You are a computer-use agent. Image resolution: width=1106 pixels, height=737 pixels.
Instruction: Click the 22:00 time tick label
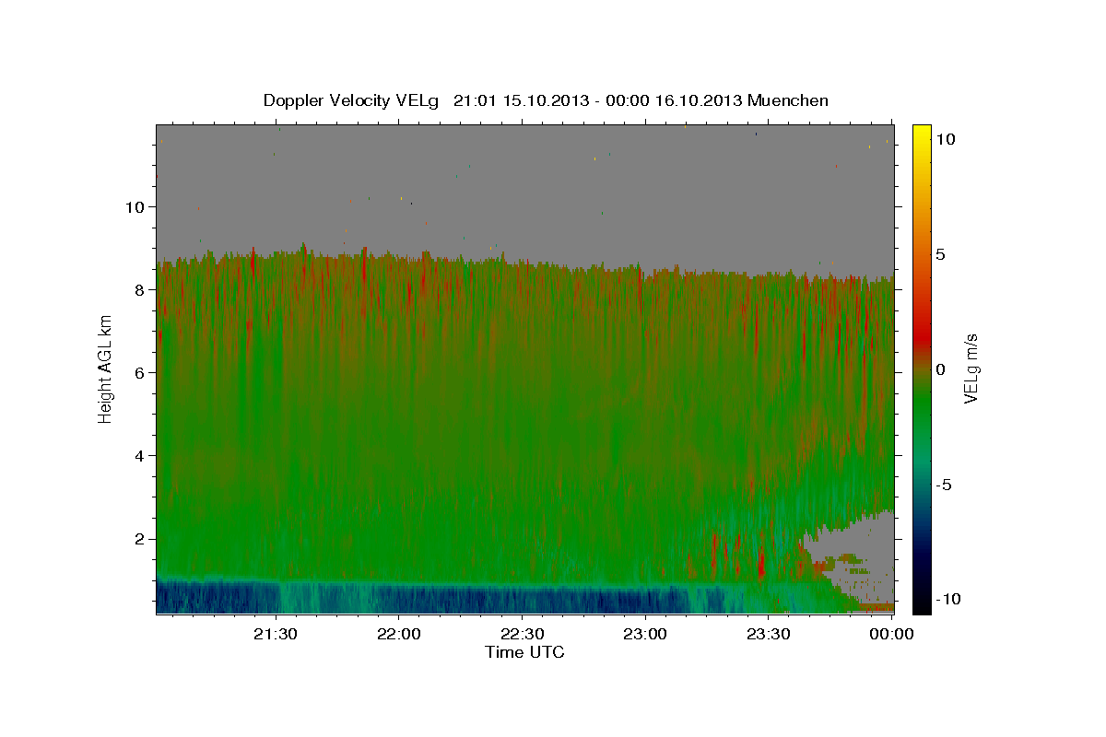point(398,634)
